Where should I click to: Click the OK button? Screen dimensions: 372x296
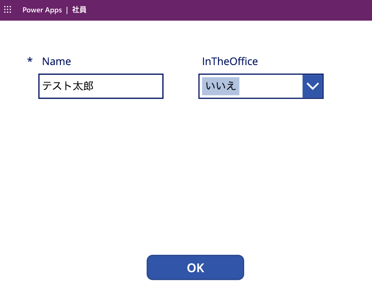click(195, 268)
